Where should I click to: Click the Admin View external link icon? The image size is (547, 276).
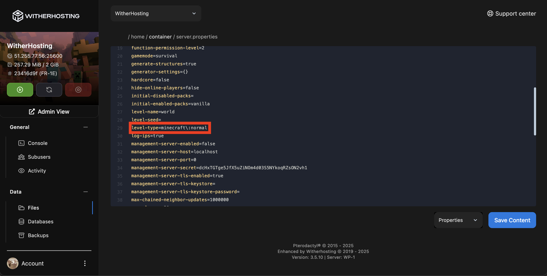32,112
